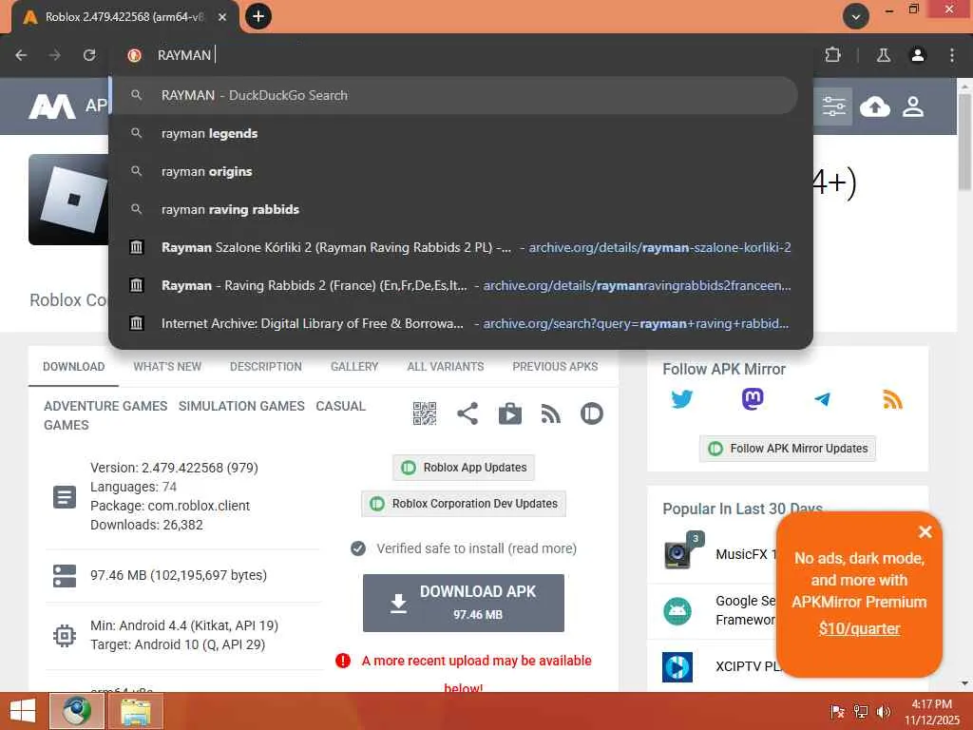Screen dimensions: 973x730
Task: Click the network tray icon
Action: (860, 711)
